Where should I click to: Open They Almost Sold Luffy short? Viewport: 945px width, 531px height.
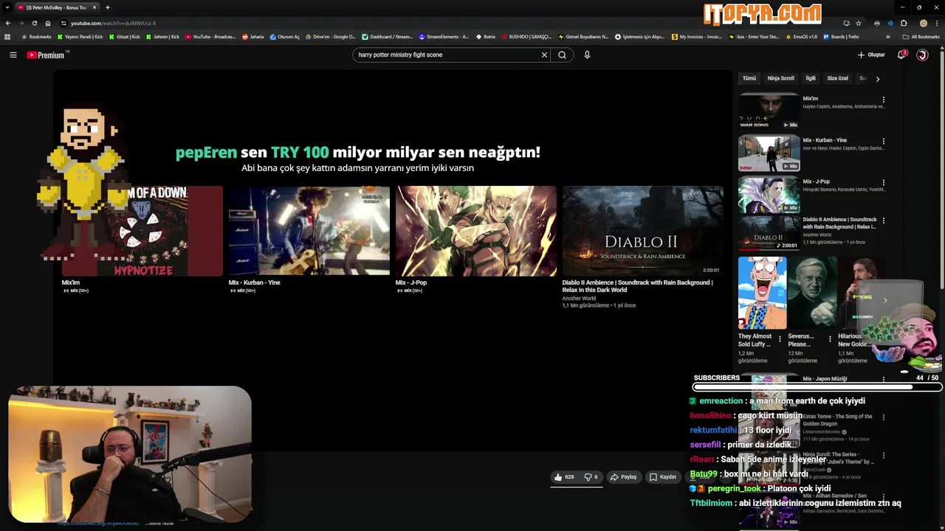tap(762, 293)
